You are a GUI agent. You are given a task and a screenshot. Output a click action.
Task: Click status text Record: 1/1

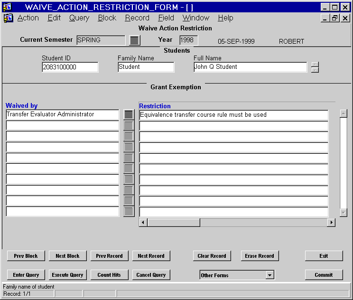[x=17, y=294]
